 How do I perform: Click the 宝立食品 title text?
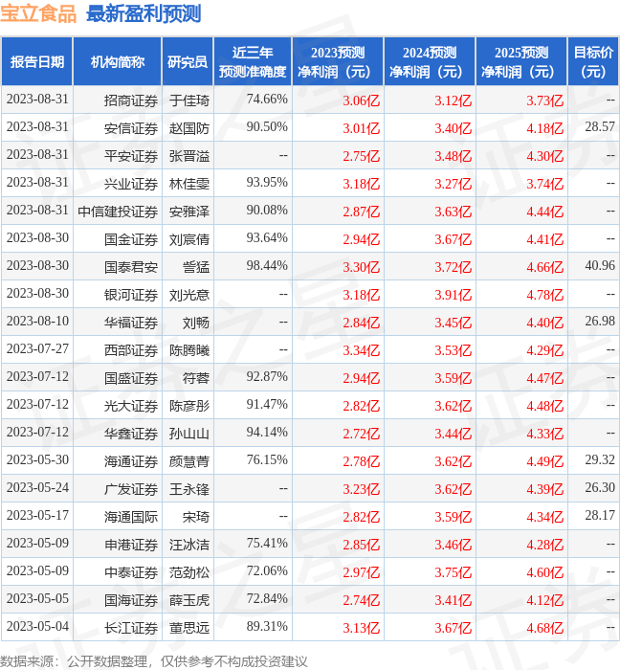coord(38,13)
